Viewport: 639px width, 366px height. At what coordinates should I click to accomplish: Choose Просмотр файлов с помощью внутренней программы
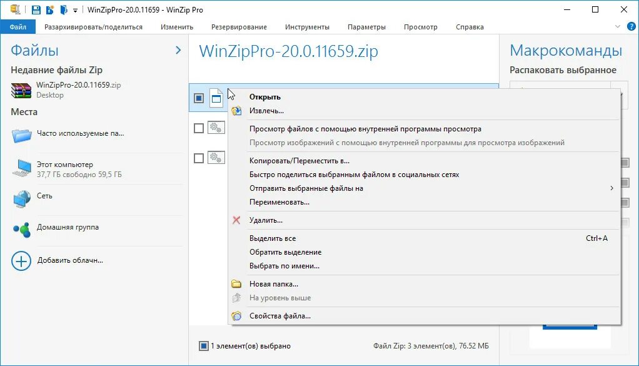pos(424,129)
